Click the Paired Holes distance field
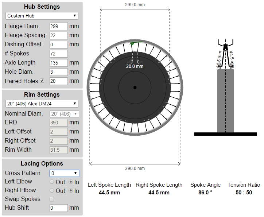This screenshot has width=264, height=217. [58, 81]
